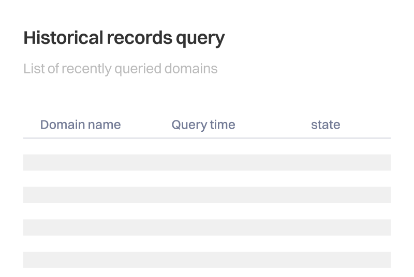This screenshot has height=277, width=414.
Task: Click the third placeholder row's state cell
Action: pos(326,227)
